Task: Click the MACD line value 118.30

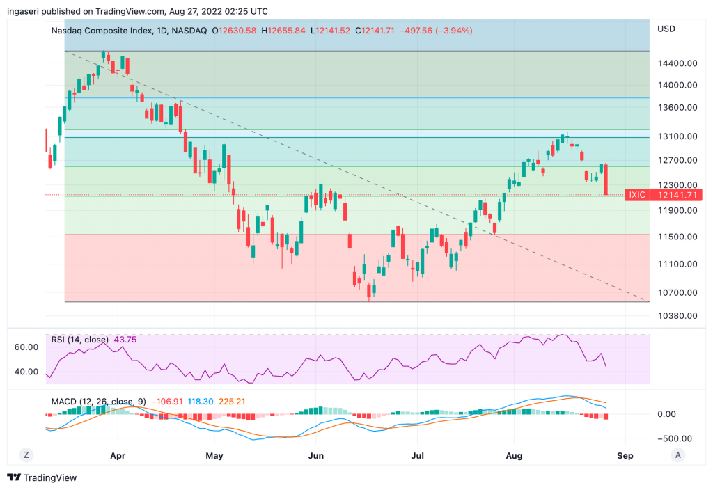Action: [x=201, y=402]
